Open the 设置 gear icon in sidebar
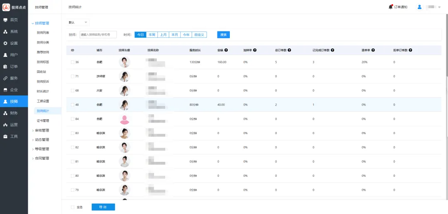Viewport: 448px width, 214px height. pos(5,43)
